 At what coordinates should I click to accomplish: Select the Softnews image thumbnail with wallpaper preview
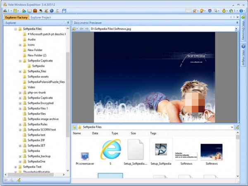click(x=211, y=152)
